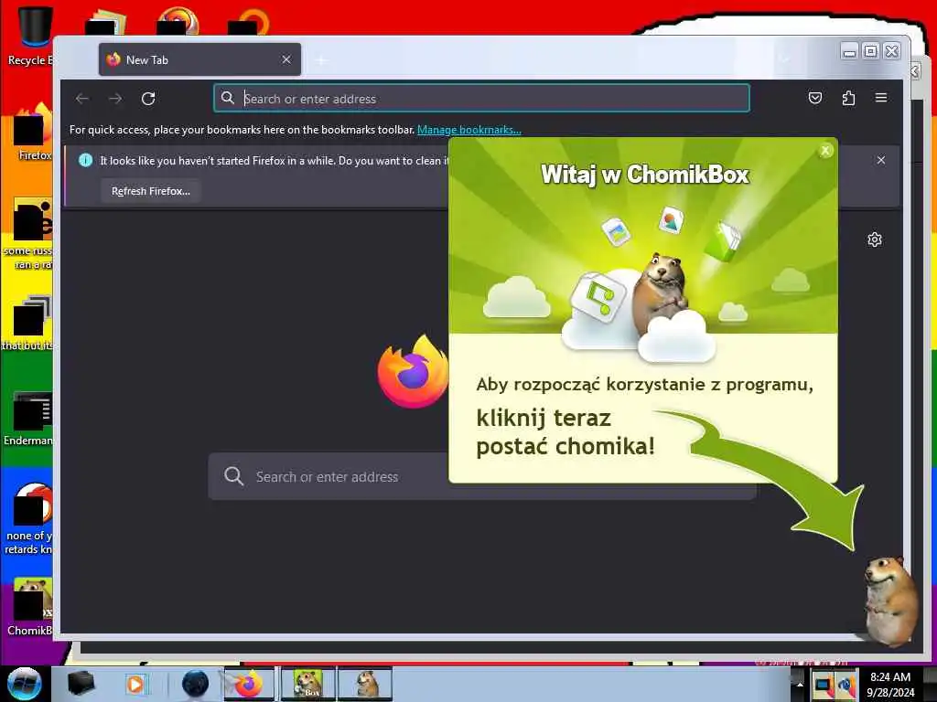Open the black box taskbar icon
Screen dimensions: 937x702
pyautogui.click(x=81, y=684)
